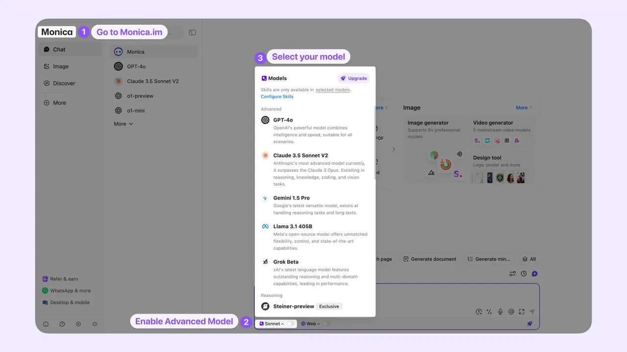Screen dimensions: 627x352
Task: Collapse sidebar using panel toggle icon
Action: (193, 32)
